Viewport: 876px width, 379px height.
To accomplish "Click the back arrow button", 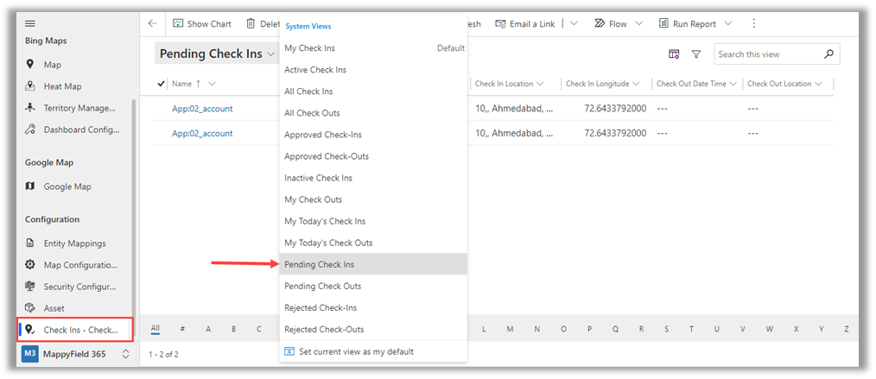I will (x=153, y=23).
